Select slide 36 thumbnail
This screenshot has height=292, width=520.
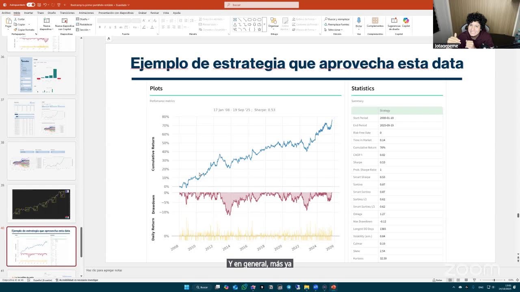pyautogui.click(x=41, y=75)
